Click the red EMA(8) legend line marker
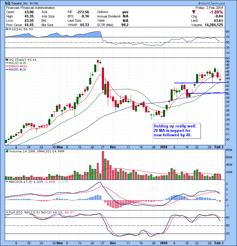The height and width of the screenshot is (246, 237). 7,66
